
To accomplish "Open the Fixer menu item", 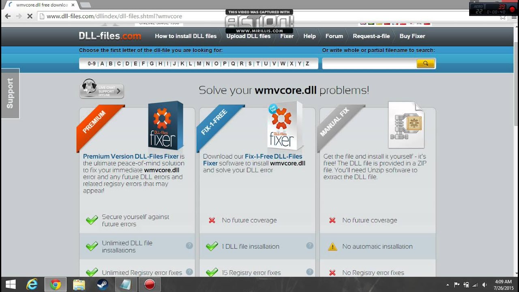I will point(287,36).
